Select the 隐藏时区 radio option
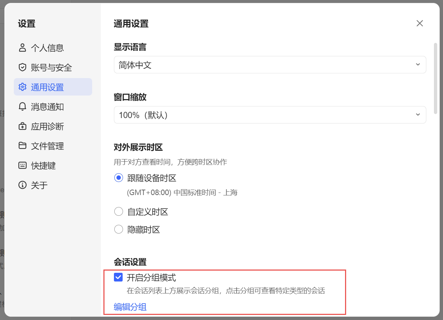The height and width of the screenshot is (320, 443). point(118,230)
